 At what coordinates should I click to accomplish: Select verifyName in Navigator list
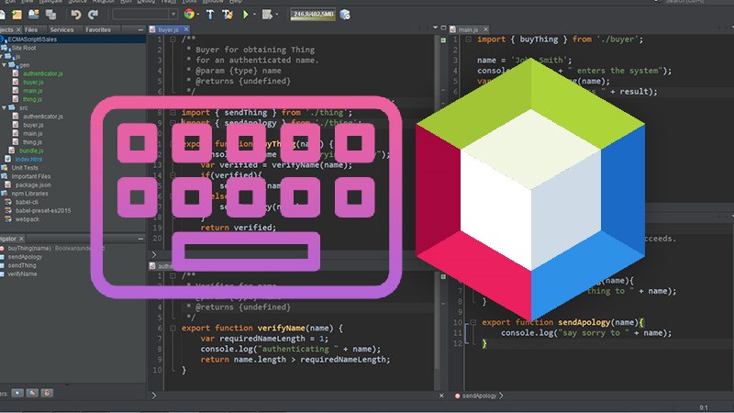22,273
